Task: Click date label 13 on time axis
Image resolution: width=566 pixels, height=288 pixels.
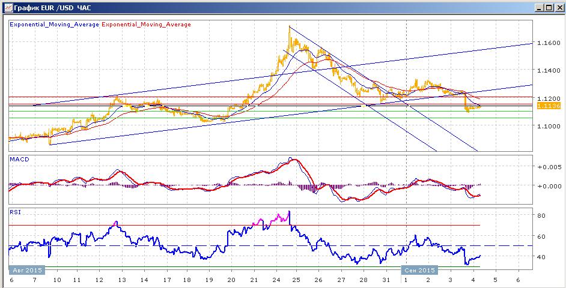Action: pyautogui.click(x=121, y=280)
